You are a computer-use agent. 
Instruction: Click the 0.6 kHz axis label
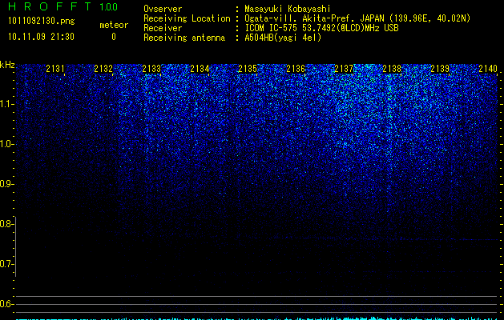click(6, 304)
